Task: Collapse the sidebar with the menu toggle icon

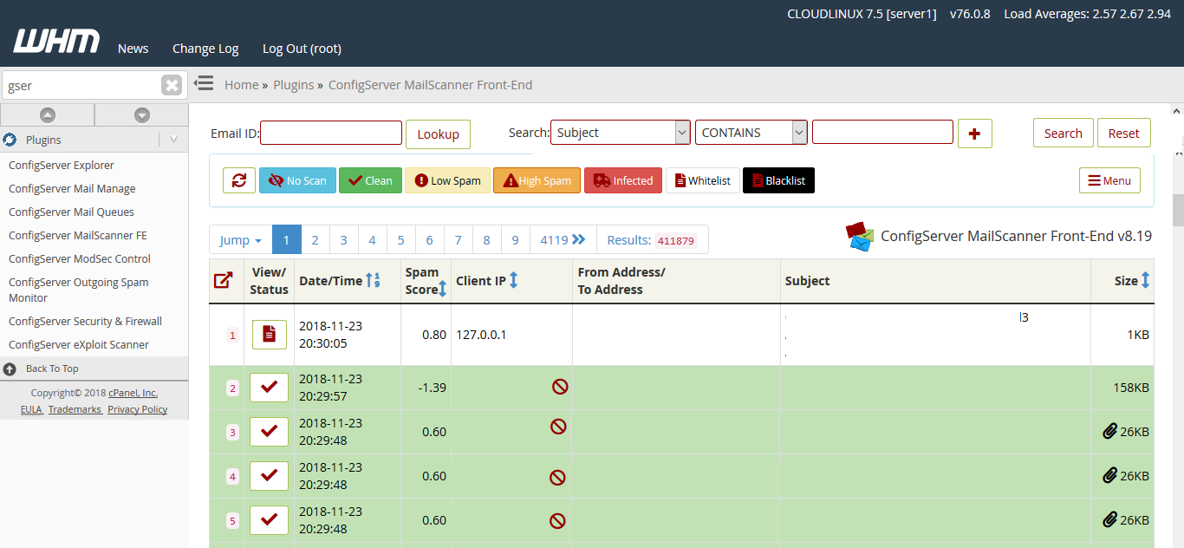Action: pos(204,83)
